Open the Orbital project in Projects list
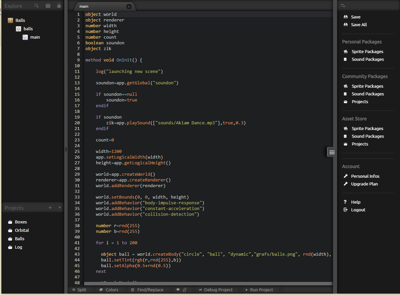This screenshot has width=400, height=295. tap(22, 230)
